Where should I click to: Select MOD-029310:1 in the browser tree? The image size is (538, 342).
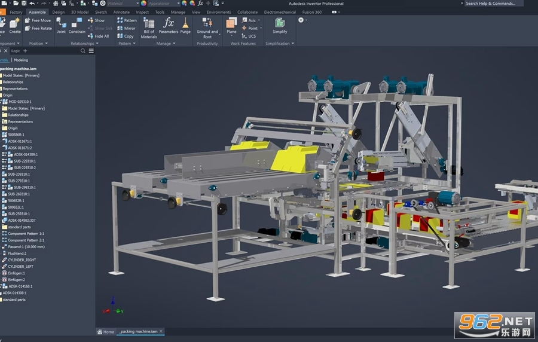click(20, 102)
